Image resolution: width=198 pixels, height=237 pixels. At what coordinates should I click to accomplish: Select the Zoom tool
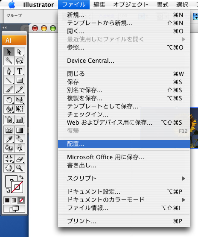[20, 168]
